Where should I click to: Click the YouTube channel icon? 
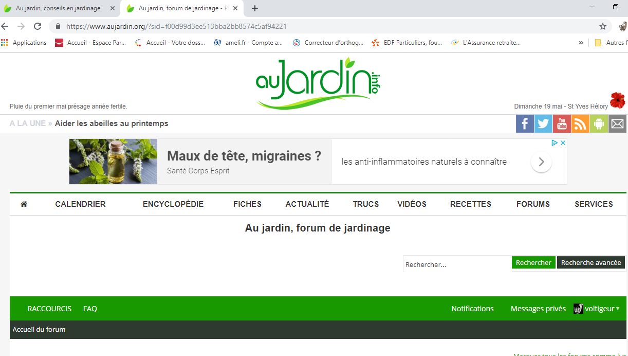pos(562,124)
